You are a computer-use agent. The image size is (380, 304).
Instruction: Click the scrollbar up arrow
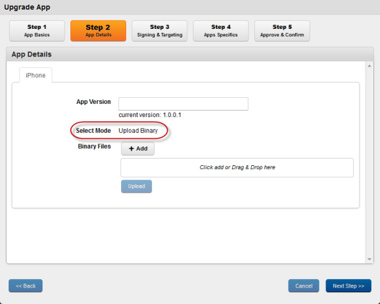pyautogui.click(x=369, y=66)
